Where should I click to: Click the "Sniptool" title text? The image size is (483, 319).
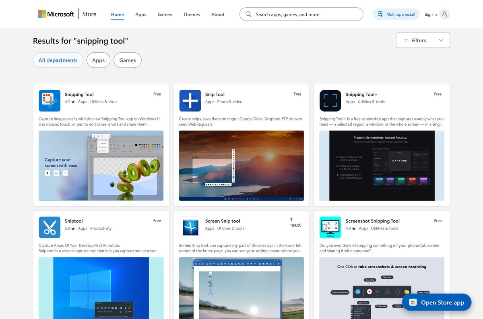click(74, 221)
